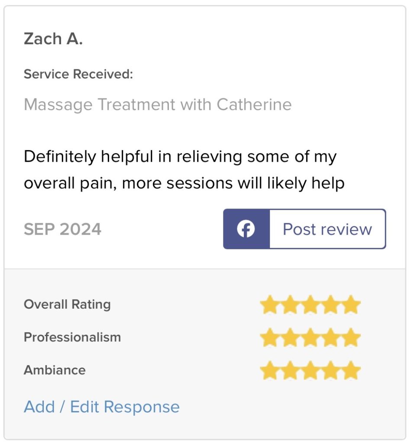The height and width of the screenshot is (444, 411).
Task: Click the fifth star of Overall Rating
Action: (x=351, y=305)
